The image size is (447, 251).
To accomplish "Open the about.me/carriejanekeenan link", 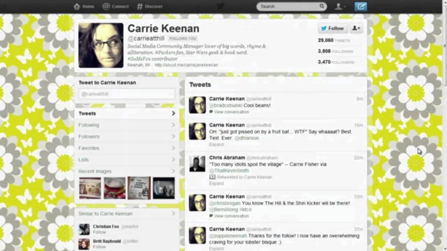I will click(186, 65).
